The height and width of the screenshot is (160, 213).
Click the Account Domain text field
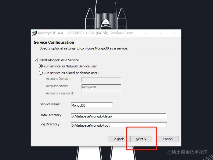[102, 80]
